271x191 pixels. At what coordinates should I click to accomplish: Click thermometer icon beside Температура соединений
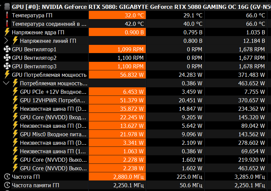coord(7,24)
